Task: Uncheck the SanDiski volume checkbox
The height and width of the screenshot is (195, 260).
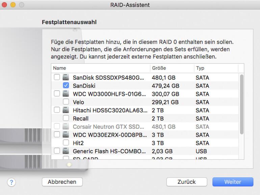Action: (66, 86)
